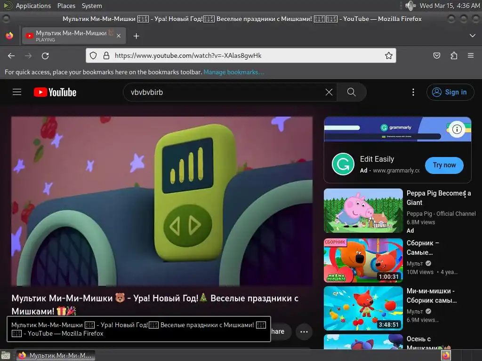This screenshot has height=361, width=482.
Task: Open the Places menu
Action: click(x=66, y=6)
